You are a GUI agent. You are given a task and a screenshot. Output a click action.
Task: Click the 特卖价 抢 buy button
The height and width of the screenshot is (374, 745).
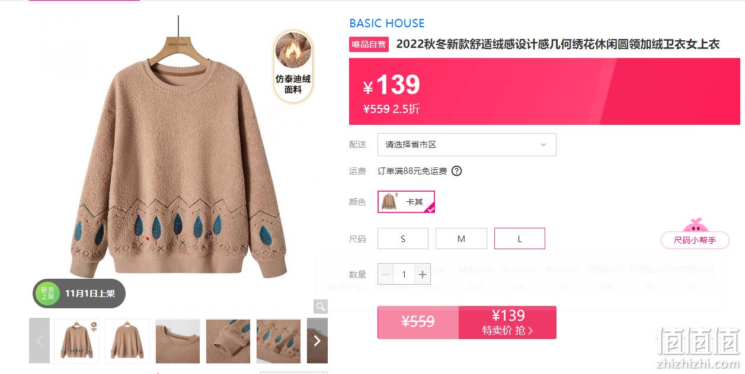[x=507, y=323]
